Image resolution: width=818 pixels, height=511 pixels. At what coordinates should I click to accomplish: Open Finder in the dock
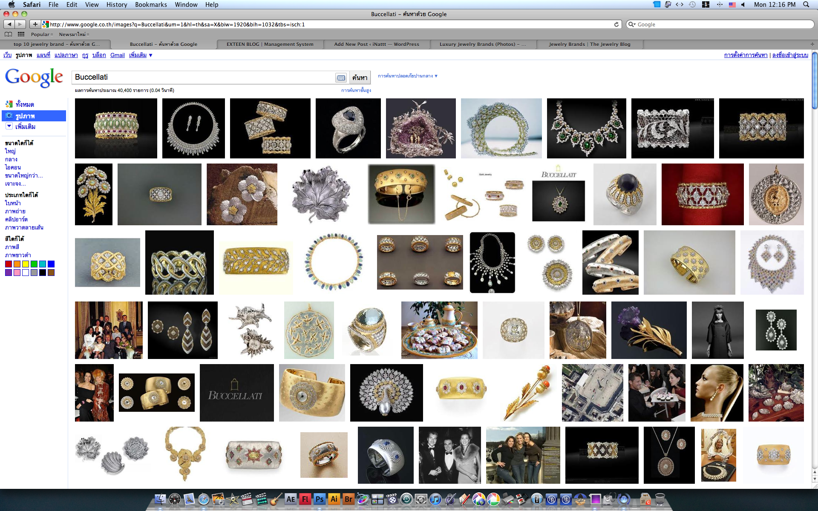pyautogui.click(x=160, y=499)
